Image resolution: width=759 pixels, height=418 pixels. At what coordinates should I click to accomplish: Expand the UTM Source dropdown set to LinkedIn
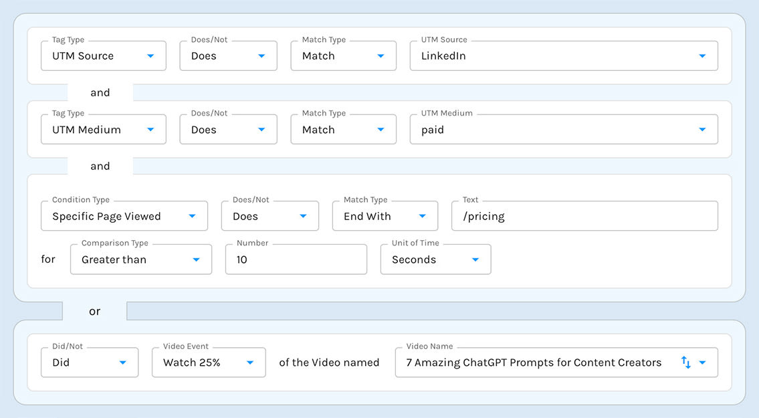[563, 56]
